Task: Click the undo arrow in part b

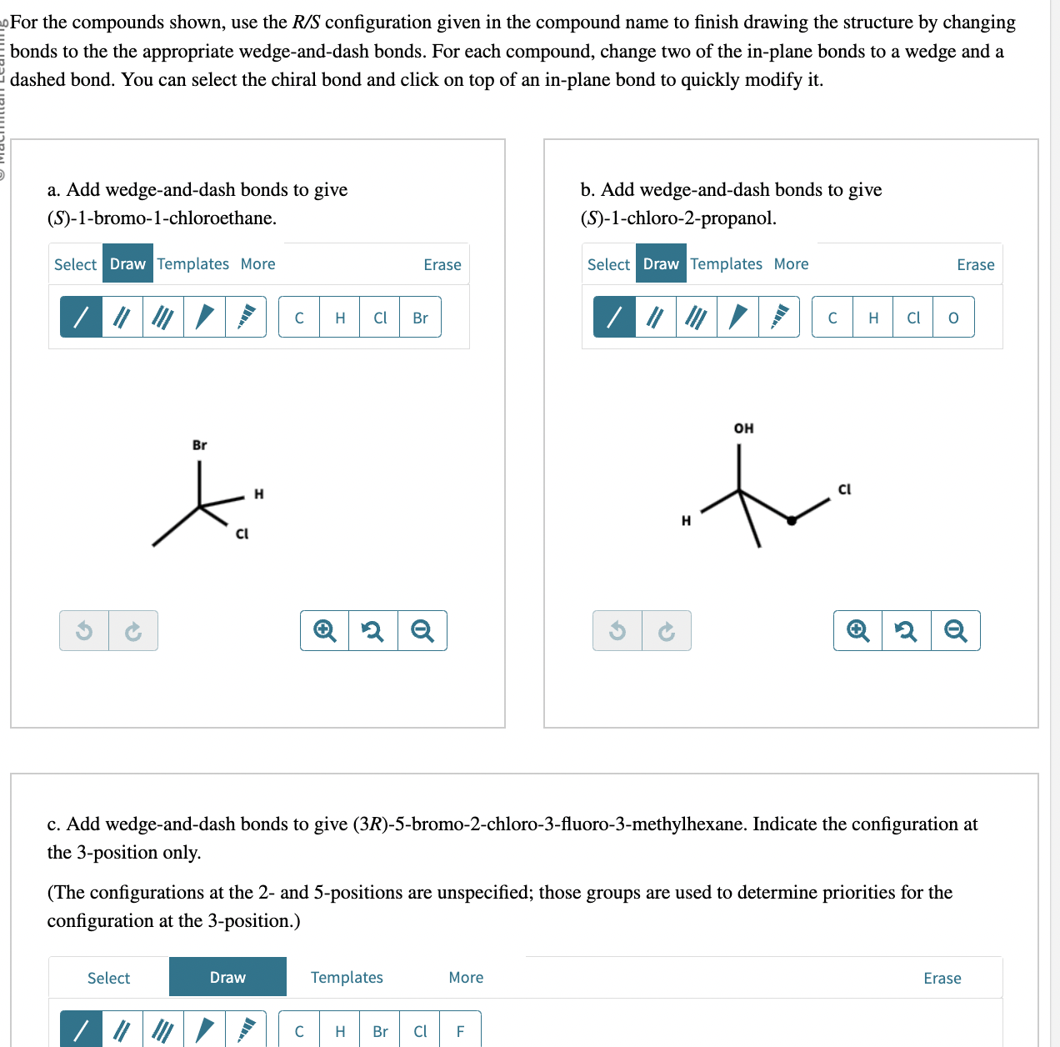Action: (617, 630)
